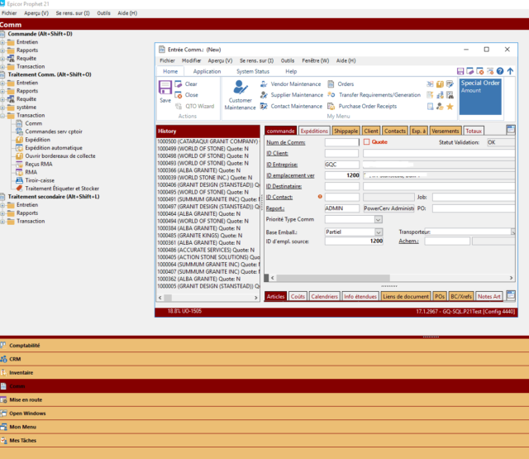Open the Transporteur dropdown
The height and width of the screenshot is (459, 529).
click(x=512, y=232)
